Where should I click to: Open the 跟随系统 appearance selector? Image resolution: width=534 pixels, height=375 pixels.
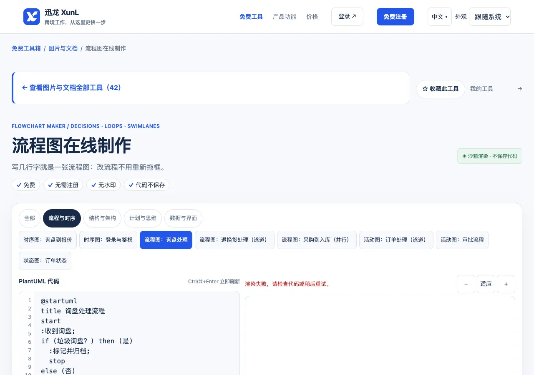pos(490,17)
